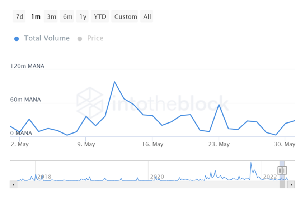Click the blue Total Volume legend dot
Image resolution: width=305 pixels, height=203 pixels.
point(17,39)
